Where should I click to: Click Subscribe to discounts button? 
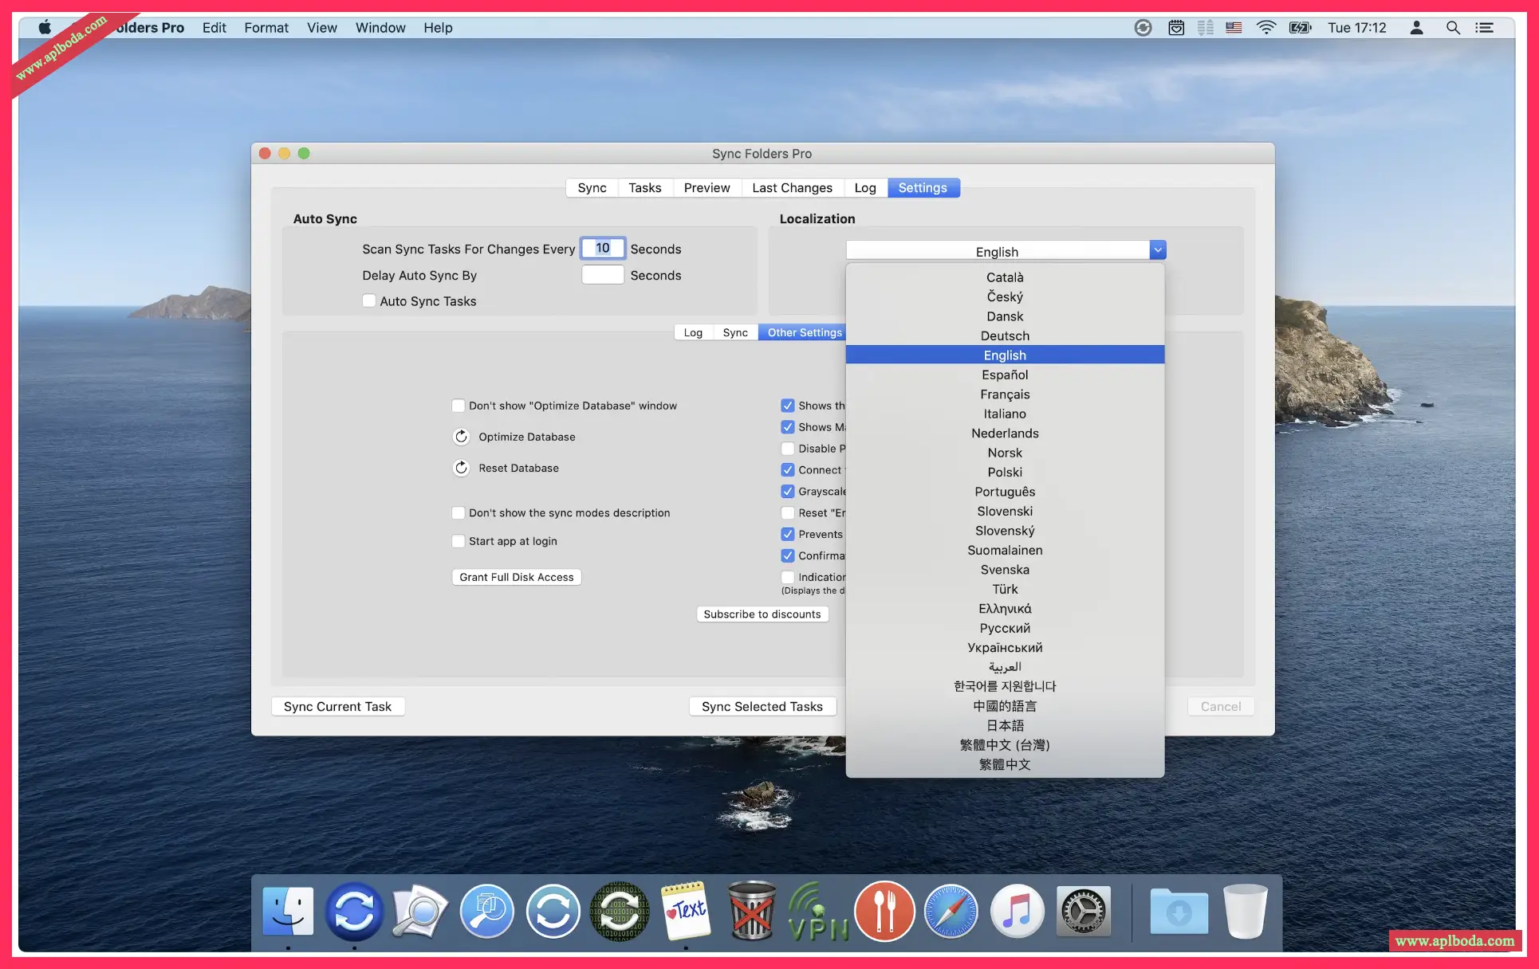tap(762, 614)
